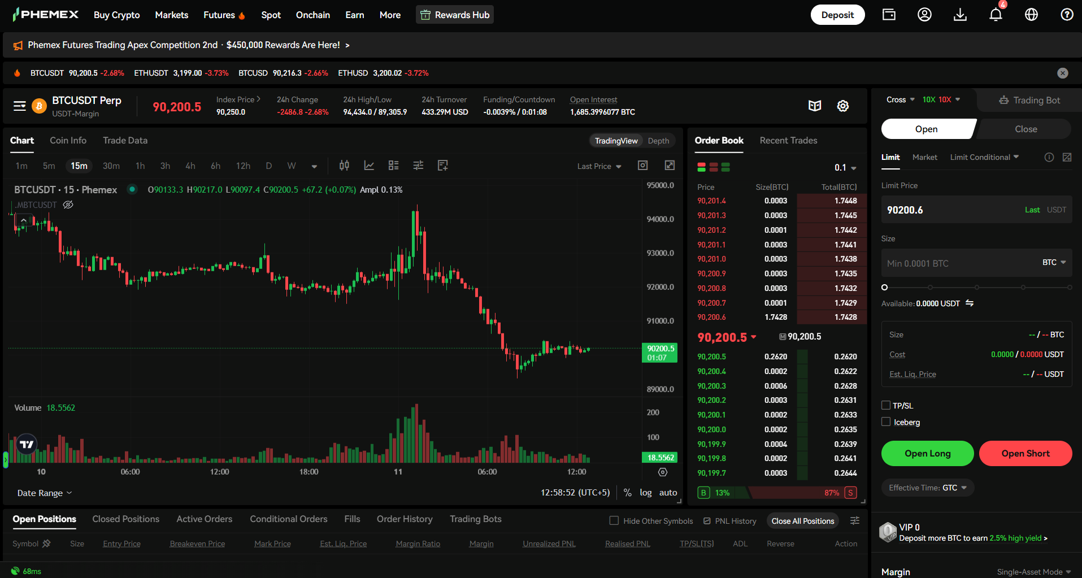
Task: Click the Close All Positions button
Action: tap(802, 520)
